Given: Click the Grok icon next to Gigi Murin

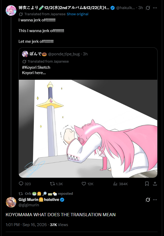Looking at the screenshot, I should point(148,200).
